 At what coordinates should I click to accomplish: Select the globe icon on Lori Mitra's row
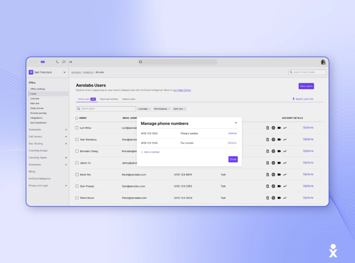click(274, 127)
